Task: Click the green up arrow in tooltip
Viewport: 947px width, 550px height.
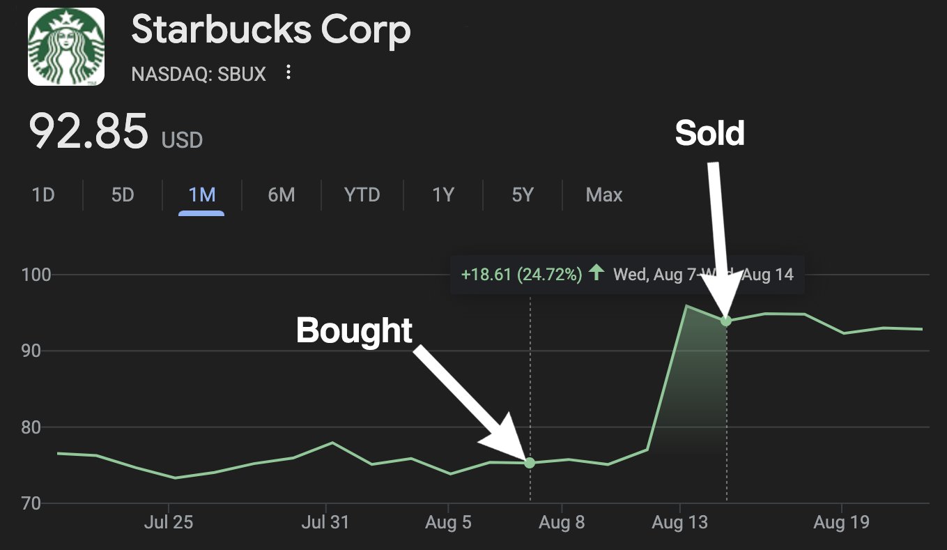Action: click(596, 273)
